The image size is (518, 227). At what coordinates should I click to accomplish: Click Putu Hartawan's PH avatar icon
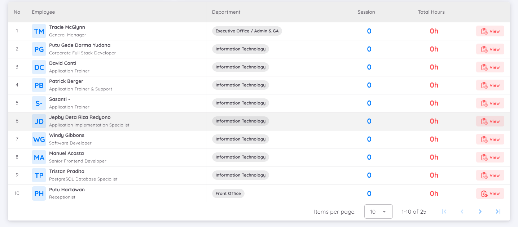tap(39, 193)
